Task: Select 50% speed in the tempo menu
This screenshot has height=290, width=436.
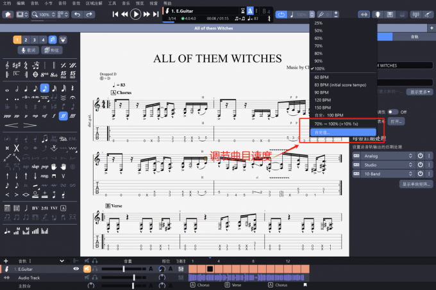Action: [319, 31]
